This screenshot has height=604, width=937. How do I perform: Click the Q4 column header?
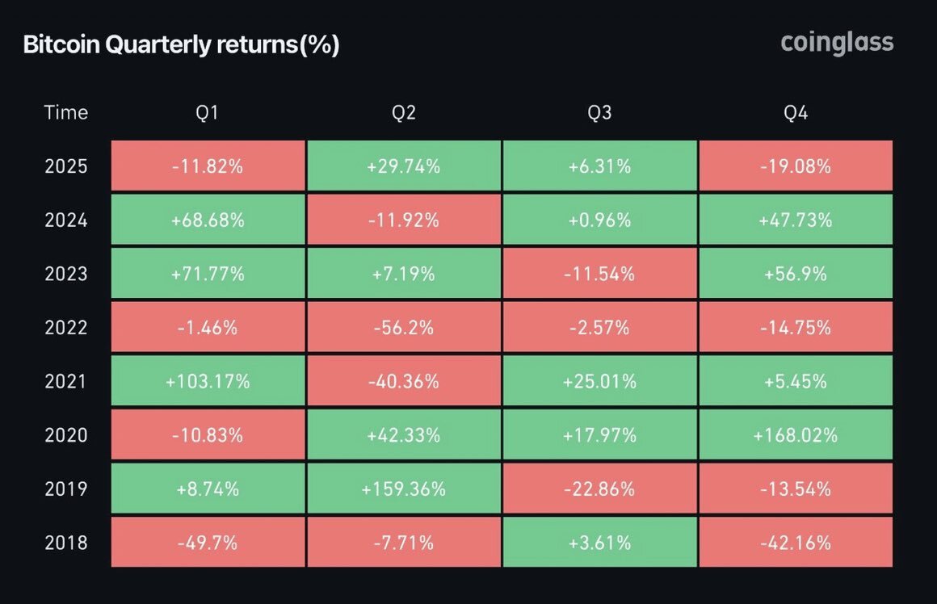coord(796,113)
